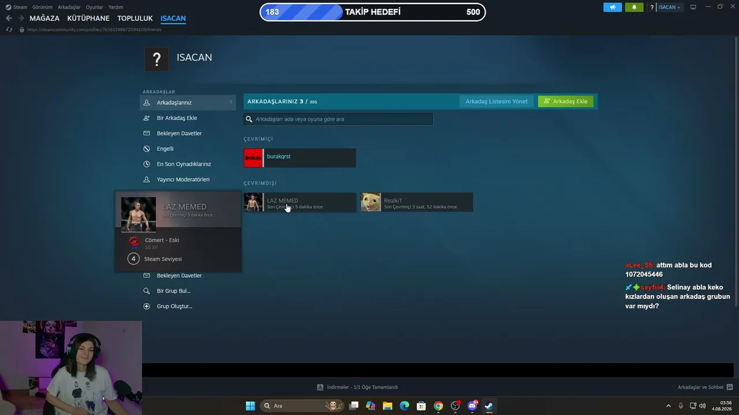Click the magnifier icon in the friends search
The image size is (739, 415).
(249, 119)
